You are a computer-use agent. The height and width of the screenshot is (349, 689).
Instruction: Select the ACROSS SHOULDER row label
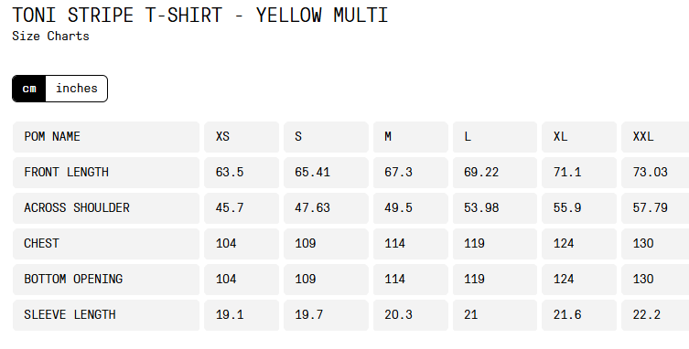106,208
